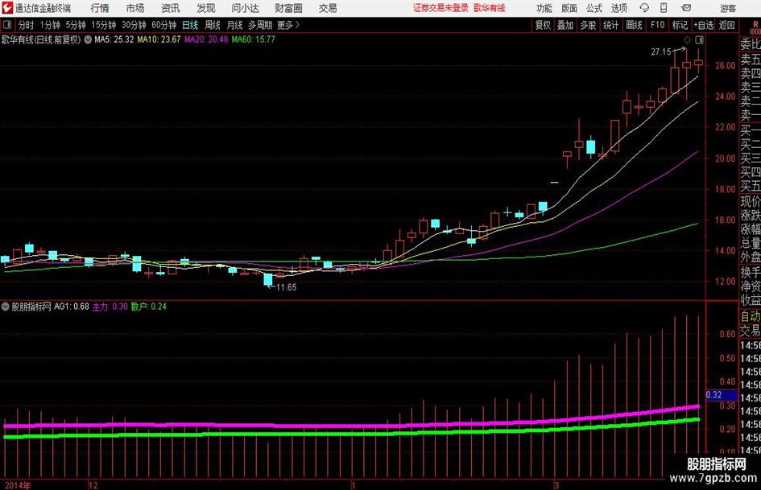This screenshot has height=490, width=761.
Task: Toggle the left sidebar panel icon
Action: pyautogui.click(x=7, y=25)
